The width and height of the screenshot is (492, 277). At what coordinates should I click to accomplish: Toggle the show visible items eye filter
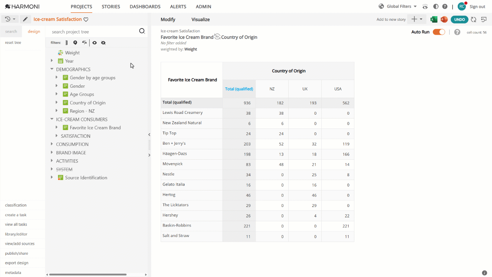click(94, 43)
